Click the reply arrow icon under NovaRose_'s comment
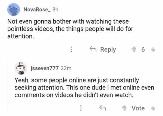163x116 pixels. tap(93, 49)
